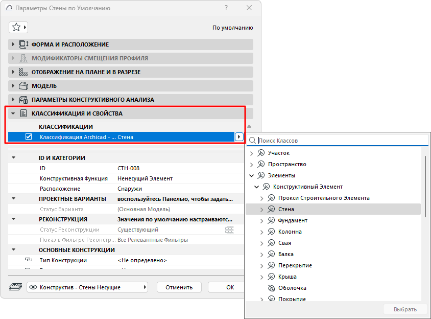Click the properties list scroll-up arrow
The width and height of the screenshot is (431, 319).
249,126
